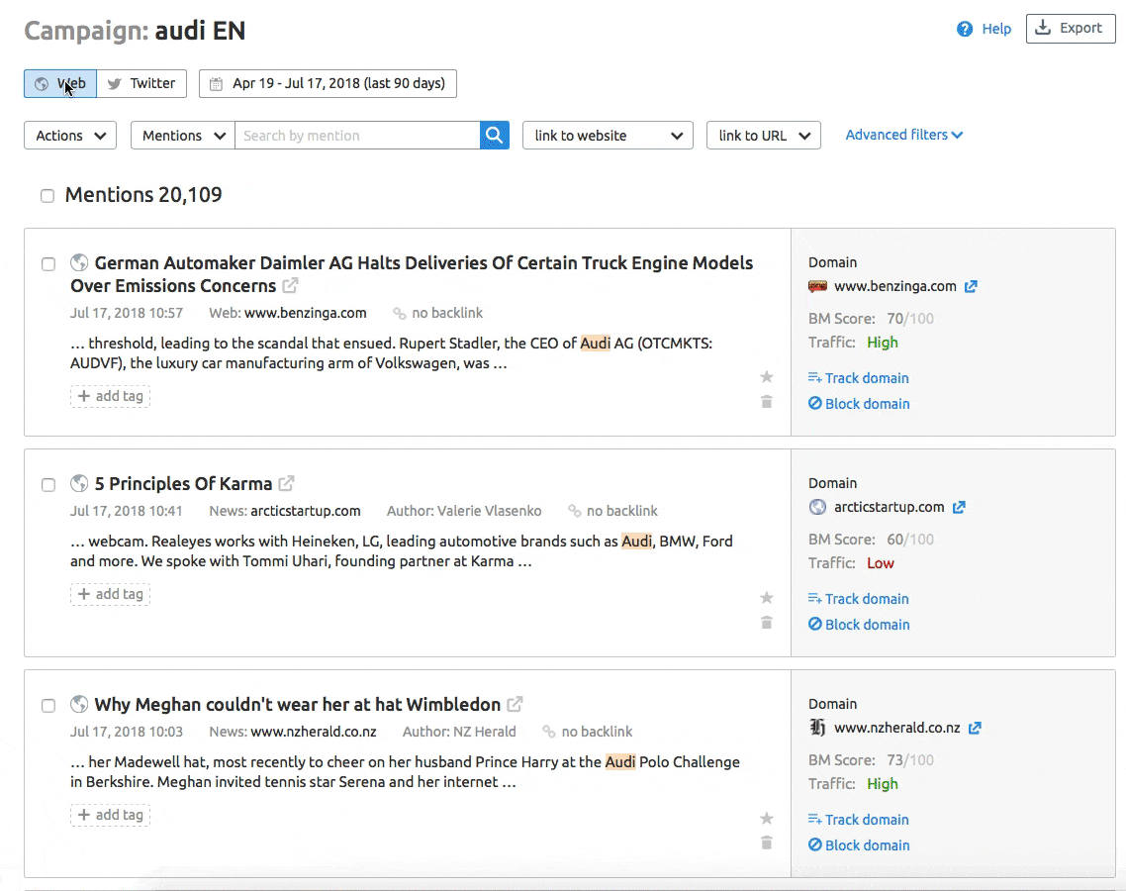Click BM Score 73/100 value
This screenshot has width=1126, height=891.
[x=910, y=760]
